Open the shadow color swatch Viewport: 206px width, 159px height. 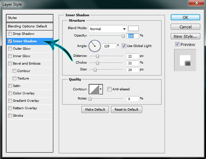[x=133, y=29]
